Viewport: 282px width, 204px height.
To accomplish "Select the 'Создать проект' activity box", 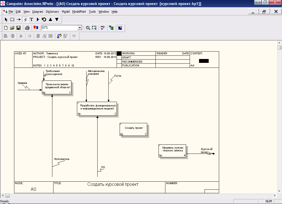I will 133,130.
